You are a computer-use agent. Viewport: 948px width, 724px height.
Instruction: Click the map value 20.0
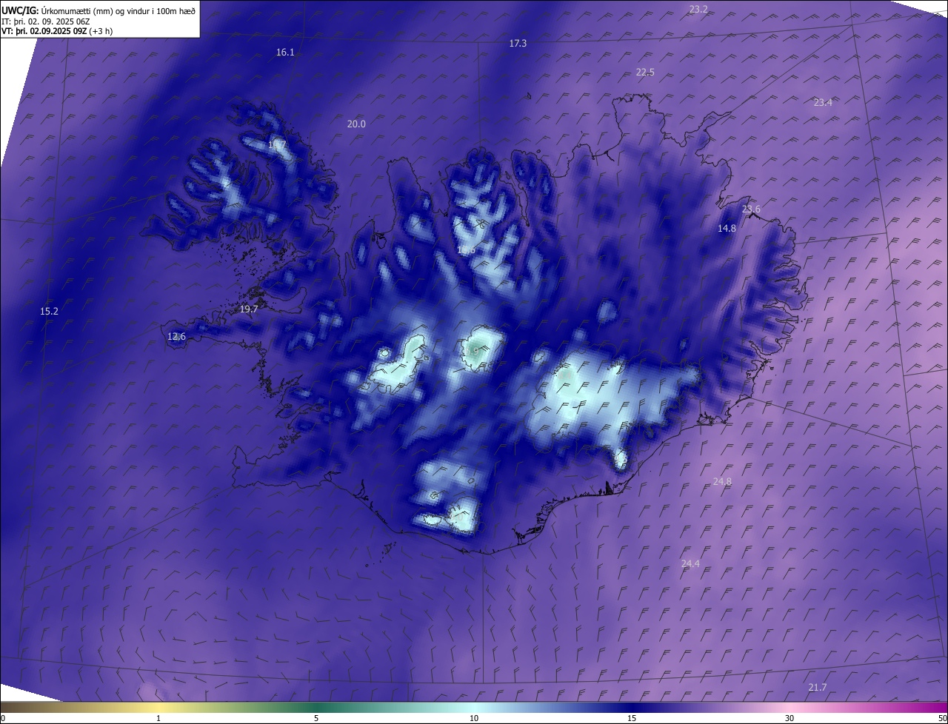point(356,124)
